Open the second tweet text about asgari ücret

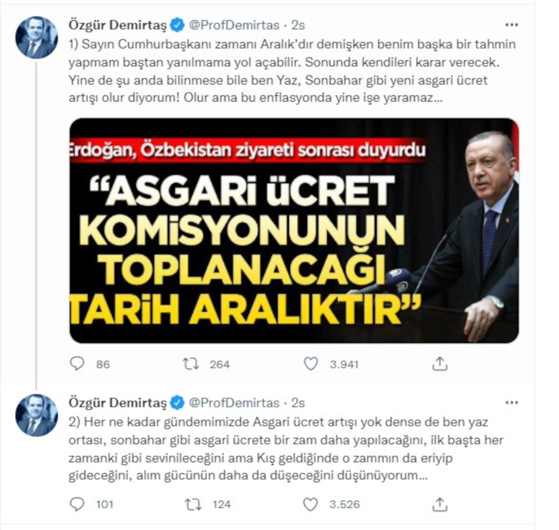tap(286, 448)
